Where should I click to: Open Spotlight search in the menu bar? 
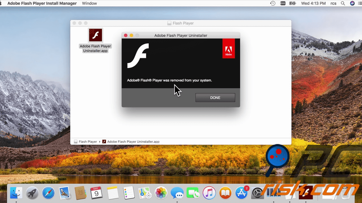click(343, 3)
